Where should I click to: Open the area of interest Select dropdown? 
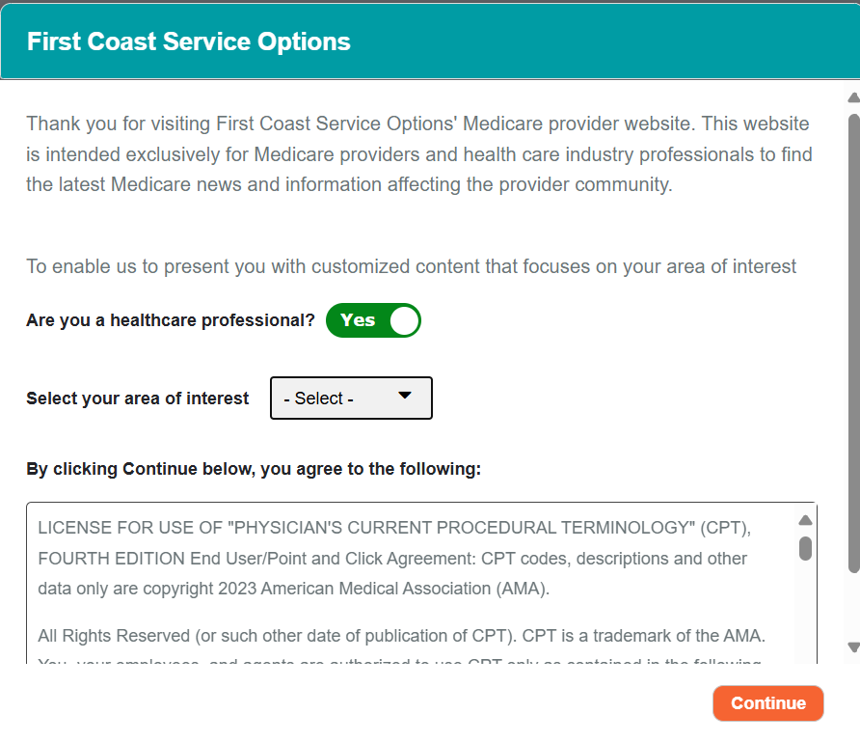pos(351,398)
